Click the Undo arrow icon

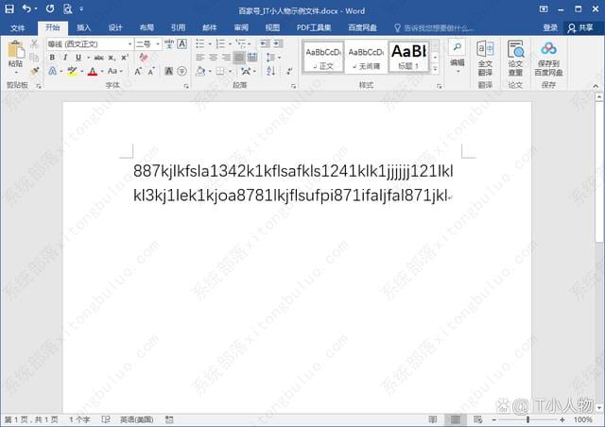click(x=26, y=9)
